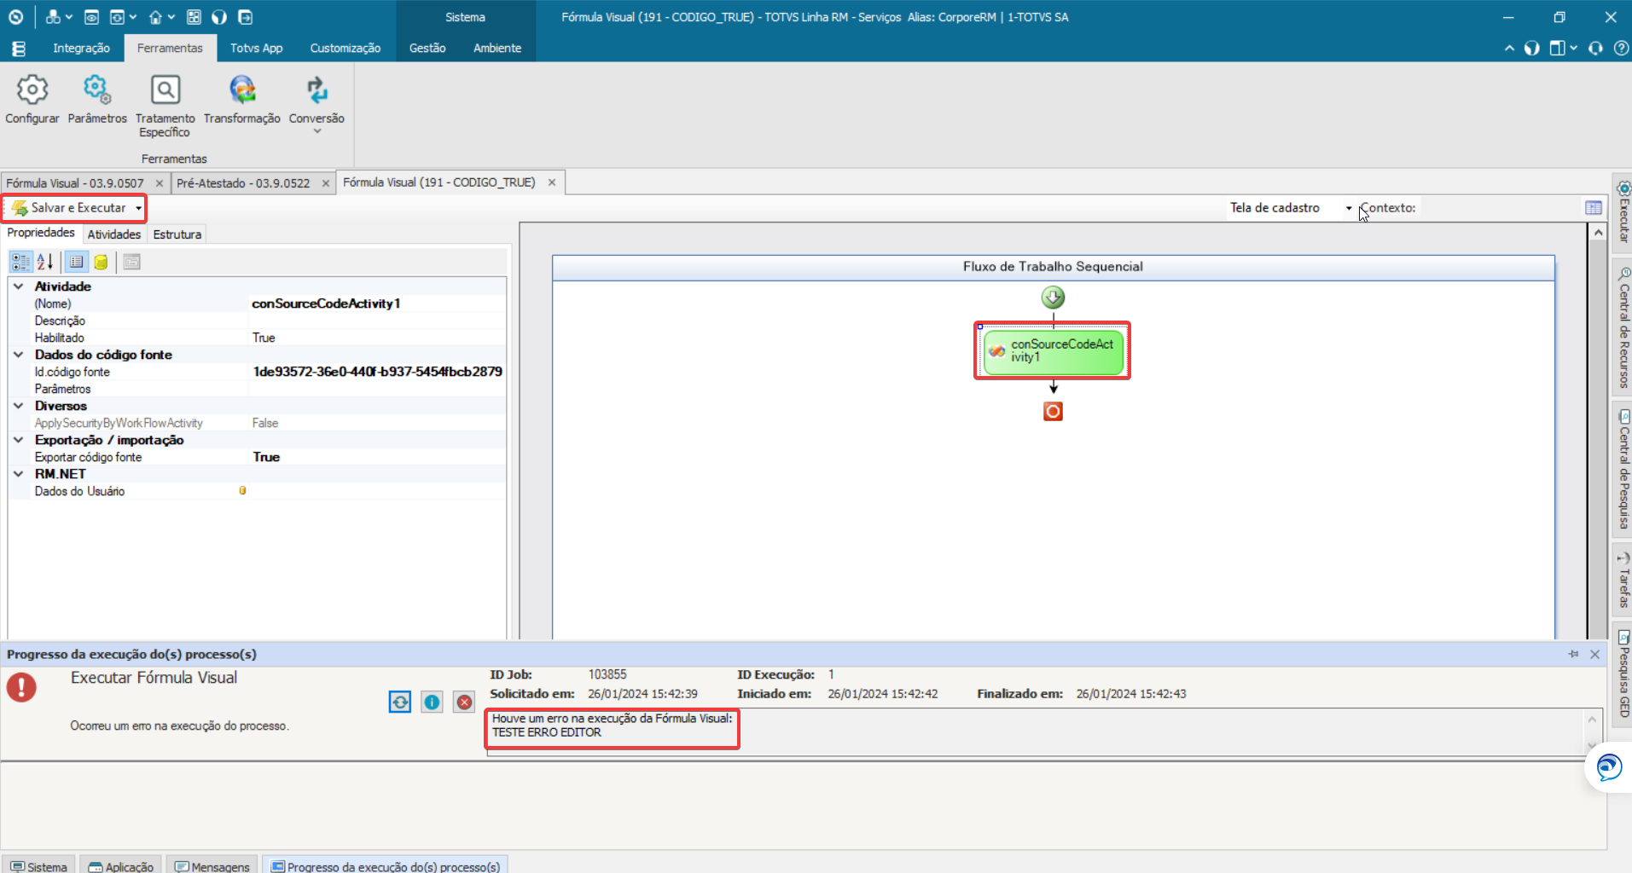This screenshot has width=1632, height=873.
Task: Click the yellow database cylinder icon in properties toolbar
Action: (101, 262)
